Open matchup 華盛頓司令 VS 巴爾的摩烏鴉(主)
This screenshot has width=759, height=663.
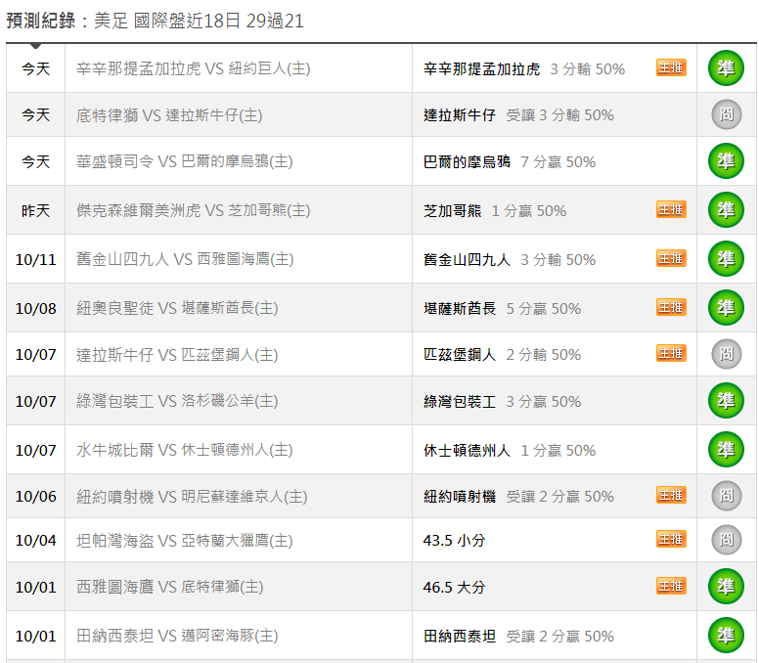[185, 161]
